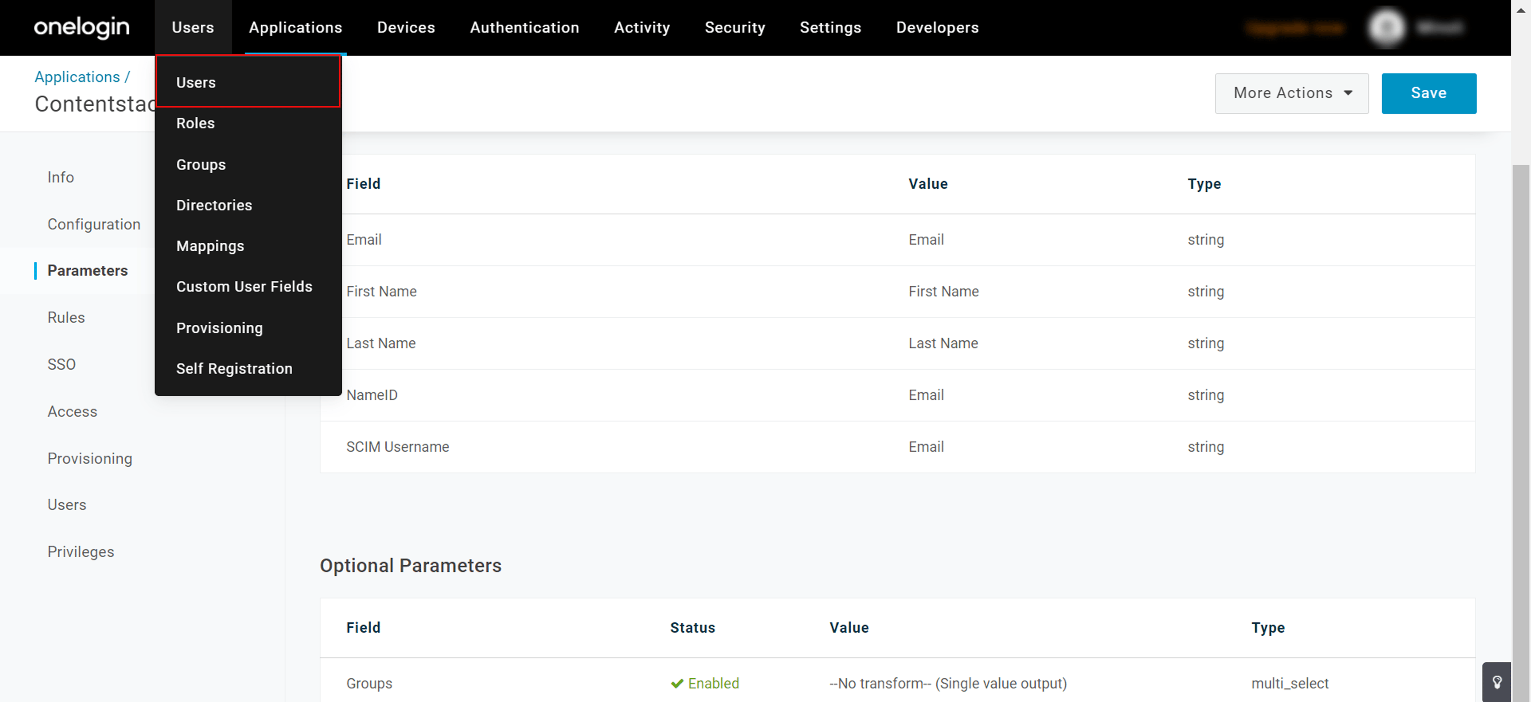Click the OneLogin logo
This screenshot has height=702, width=1531.
click(x=81, y=27)
